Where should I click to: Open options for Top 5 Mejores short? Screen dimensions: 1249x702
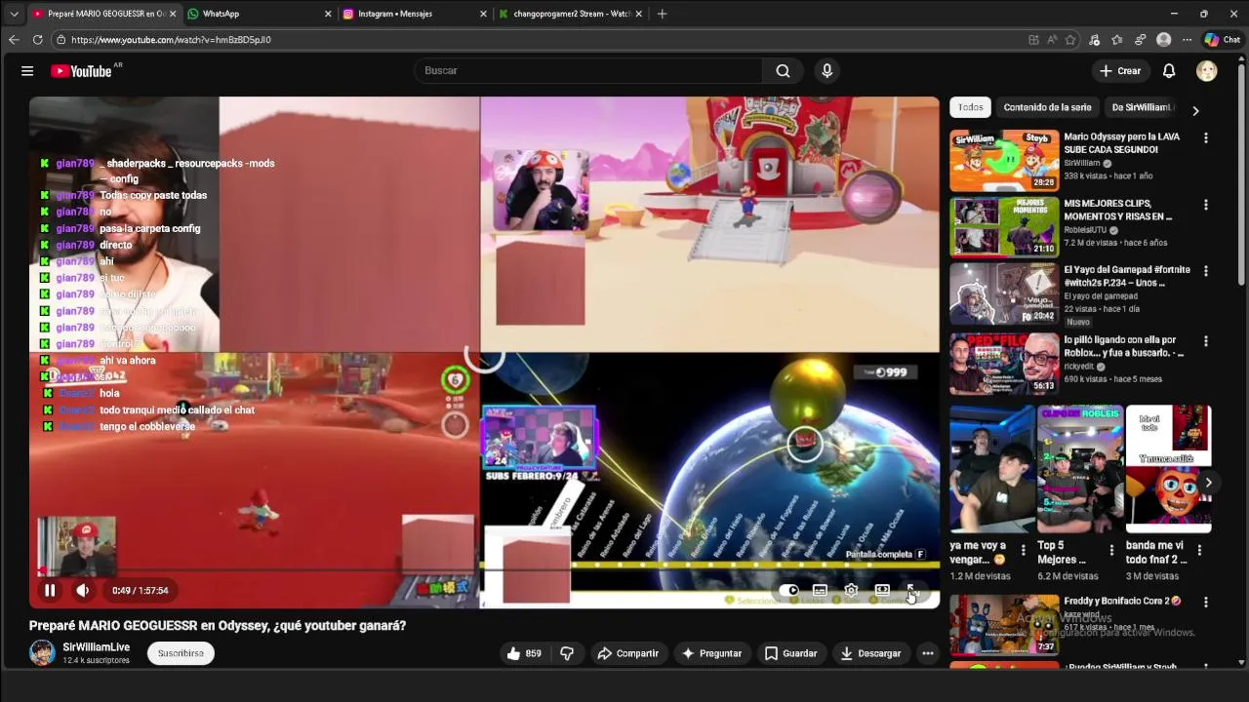(x=1111, y=550)
